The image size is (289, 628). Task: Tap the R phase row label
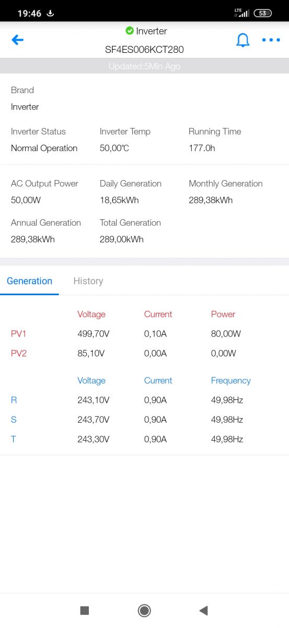(14, 400)
